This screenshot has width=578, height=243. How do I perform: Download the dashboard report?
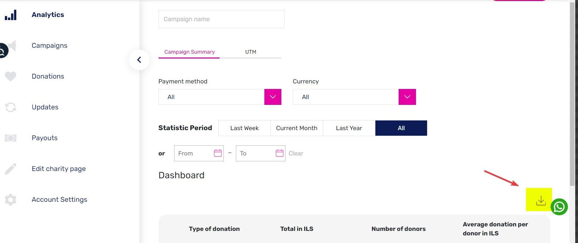click(541, 200)
